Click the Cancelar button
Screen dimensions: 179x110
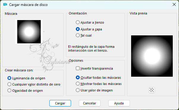(89, 103)
